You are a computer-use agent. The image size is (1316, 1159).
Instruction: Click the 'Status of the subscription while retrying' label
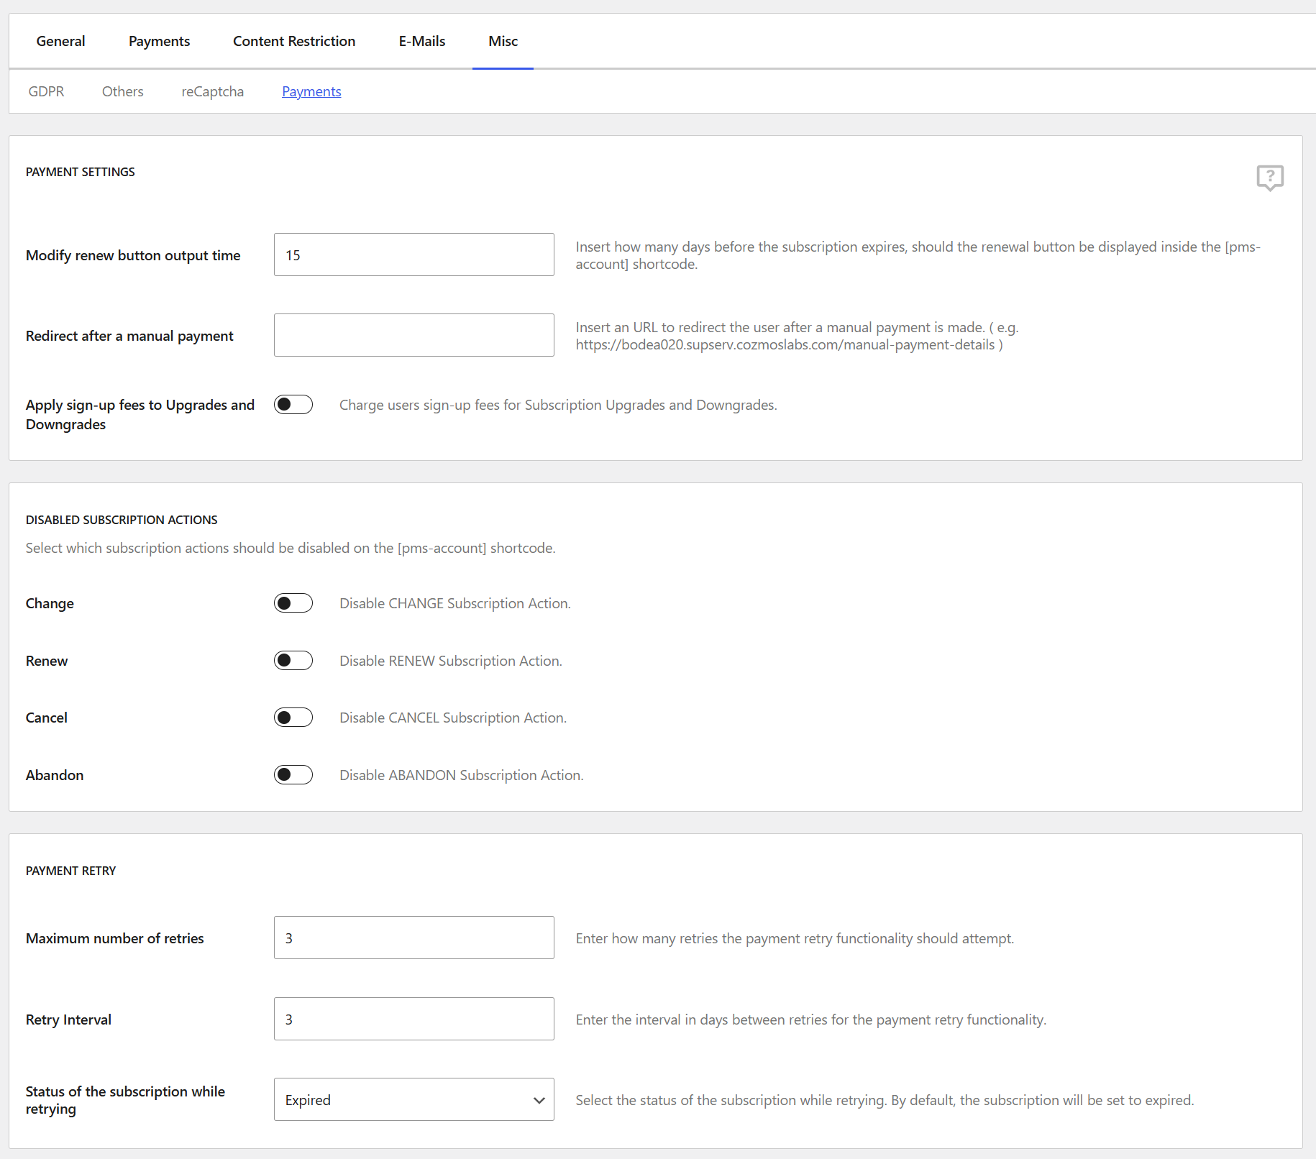click(x=125, y=1100)
